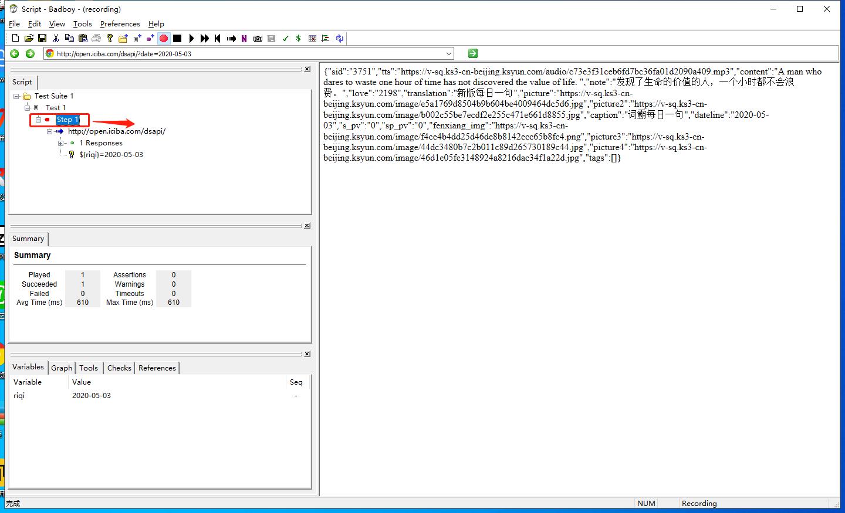Viewport: 845px width, 513px height.
Task: Select the Script tab
Action: [22, 82]
